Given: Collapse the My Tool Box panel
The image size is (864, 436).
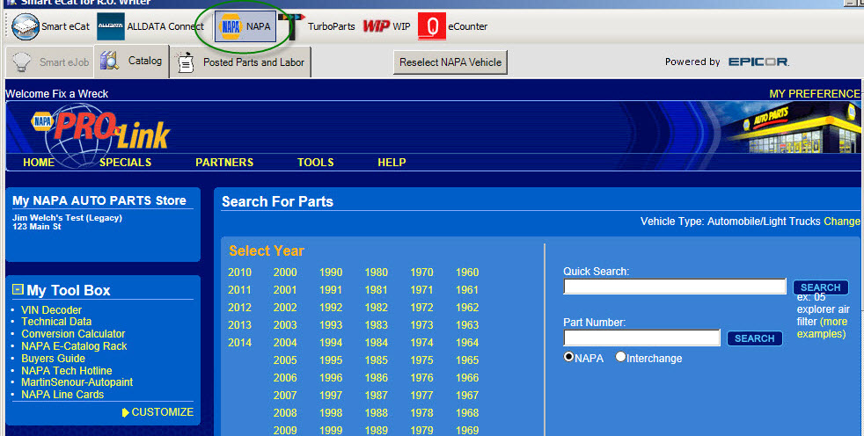Looking at the screenshot, I should pyautogui.click(x=18, y=290).
